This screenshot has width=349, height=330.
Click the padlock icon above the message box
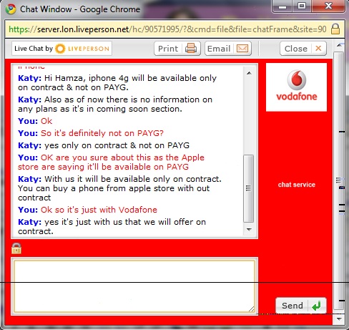tap(16, 248)
